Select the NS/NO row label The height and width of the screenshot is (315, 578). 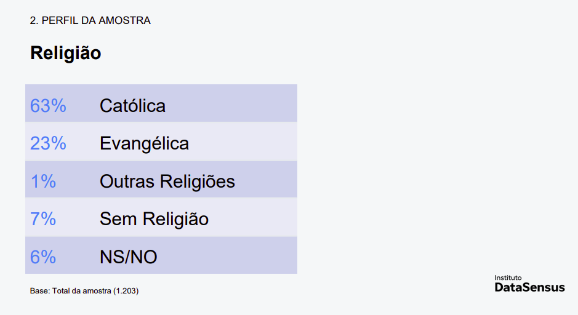[x=128, y=257]
